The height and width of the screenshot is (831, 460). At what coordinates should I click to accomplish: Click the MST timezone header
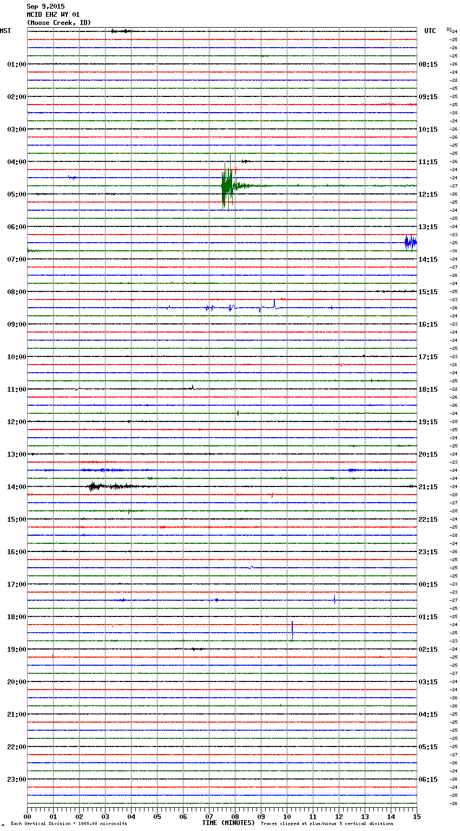coord(5,31)
